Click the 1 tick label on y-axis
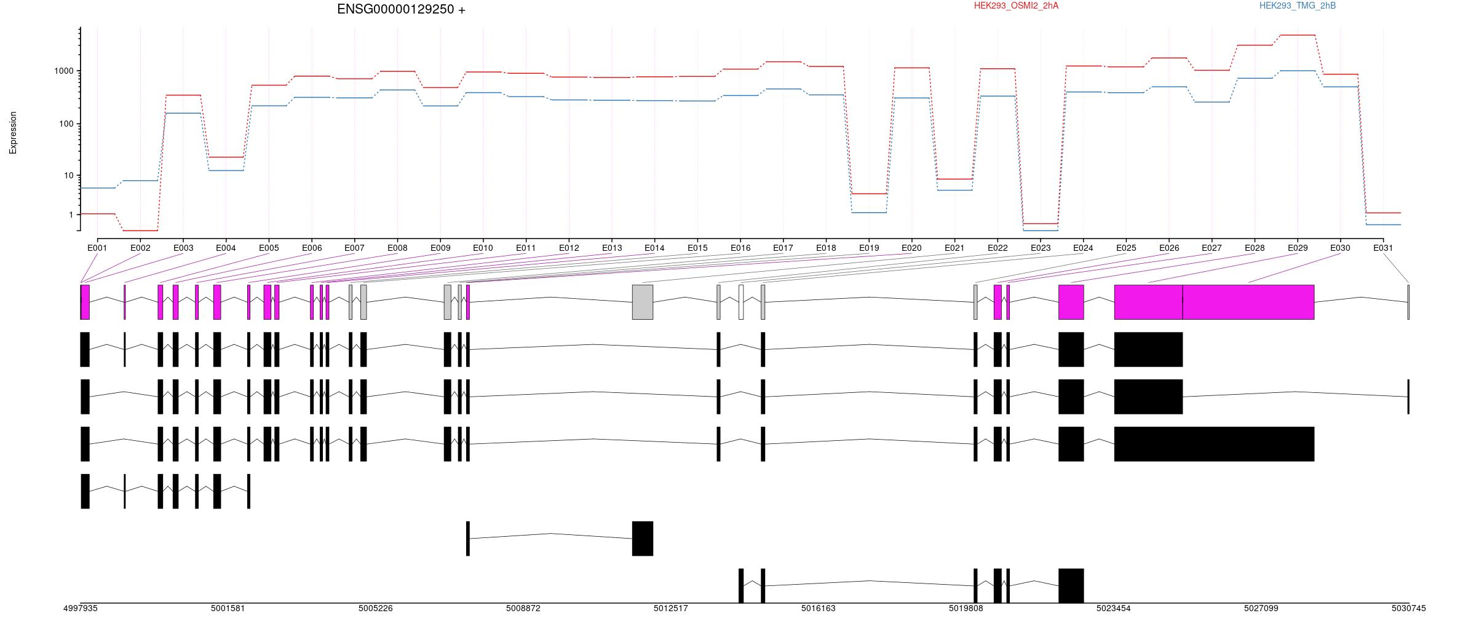Screen dimensions: 1476x621 72,215
